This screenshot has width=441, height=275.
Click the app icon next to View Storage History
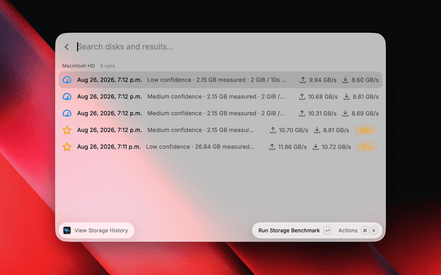tap(67, 230)
